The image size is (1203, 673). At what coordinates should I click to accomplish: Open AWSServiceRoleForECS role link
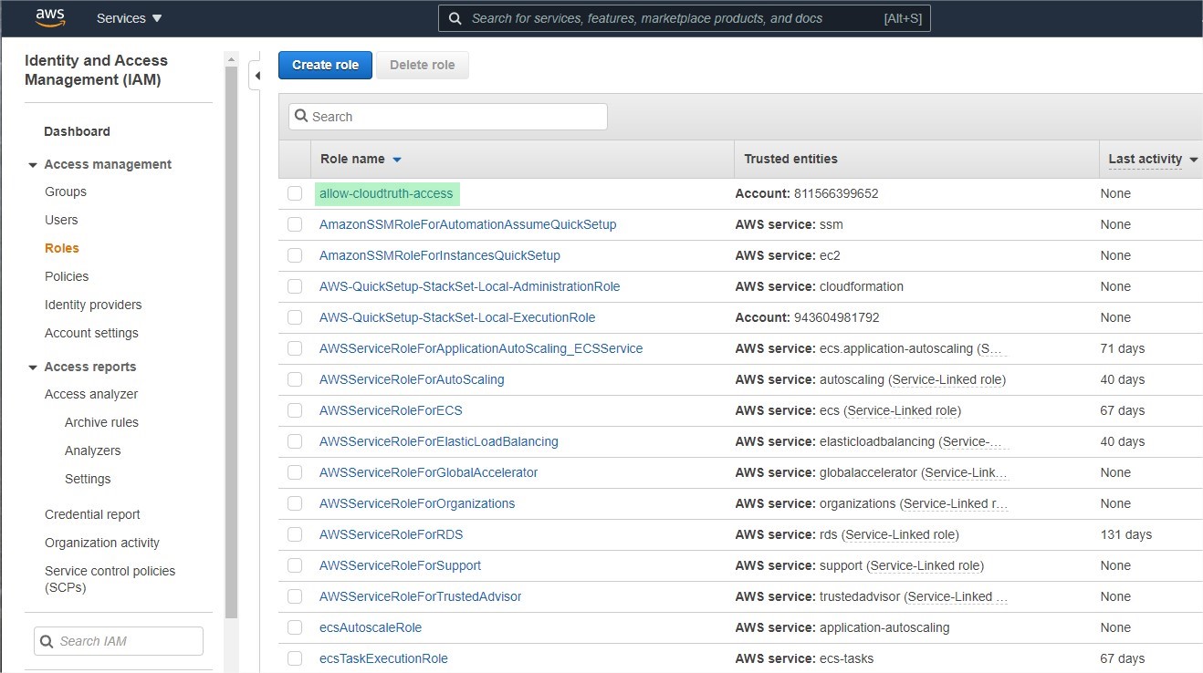[x=391, y=410]
